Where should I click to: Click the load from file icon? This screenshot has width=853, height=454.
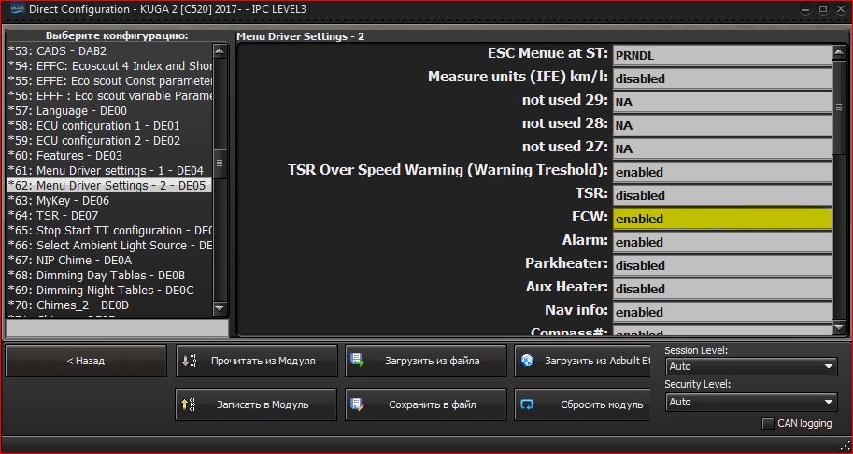pyautogui.click(x=357, y=361)
